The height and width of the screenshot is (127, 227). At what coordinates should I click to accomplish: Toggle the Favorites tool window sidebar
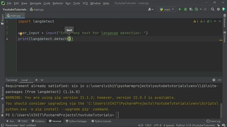(2, 110)
